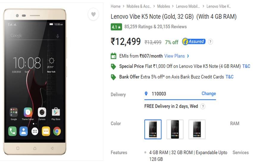Image resolution: width=253 pixels, height=163 pixels.
Task: Add phone to wishlist with heart icon
Action: tap(93, 14)
